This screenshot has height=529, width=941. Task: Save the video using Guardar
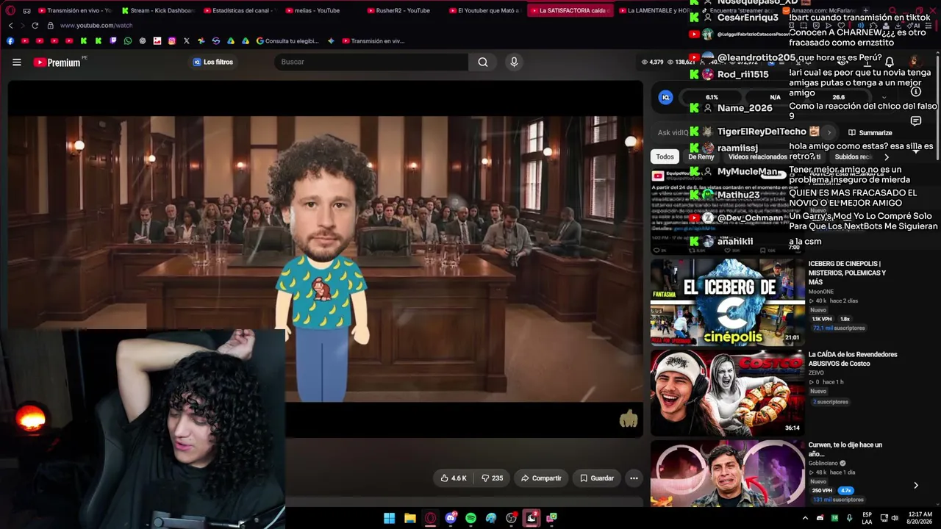coord(596,478)
